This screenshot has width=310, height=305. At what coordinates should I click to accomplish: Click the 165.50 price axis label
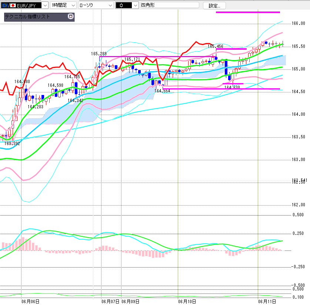[x=299, y=46]
